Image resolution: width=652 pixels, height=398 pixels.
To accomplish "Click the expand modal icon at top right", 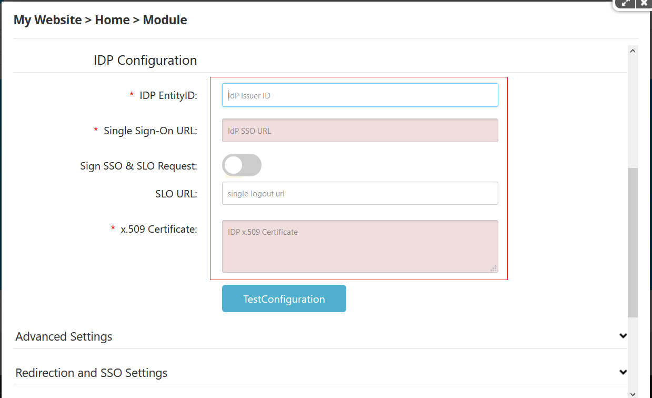I will [626, 3].
